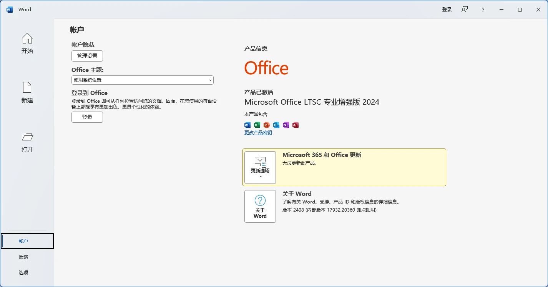Screen dimensions: 548x287
Task: Click the version text 版本 2408
Action: (x=329, y=210)
